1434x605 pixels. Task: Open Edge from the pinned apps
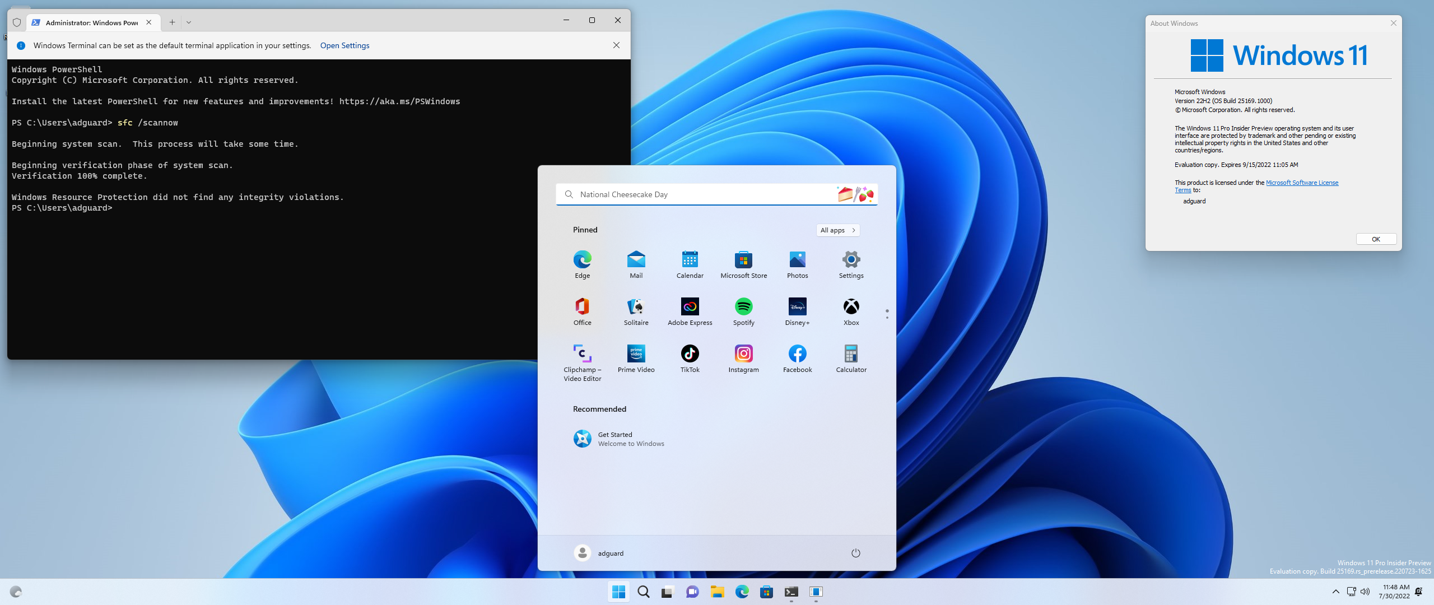[582, 264]
